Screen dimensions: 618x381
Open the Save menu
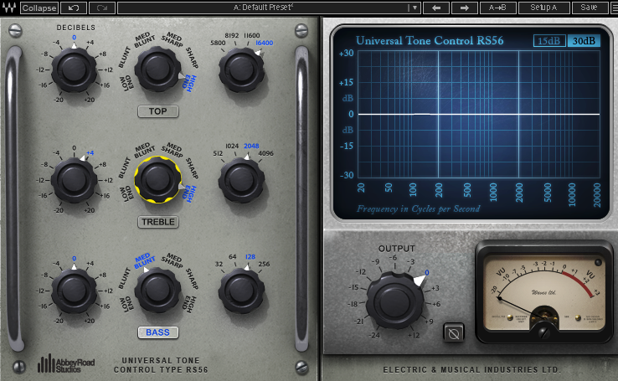[x=589, y=8]
